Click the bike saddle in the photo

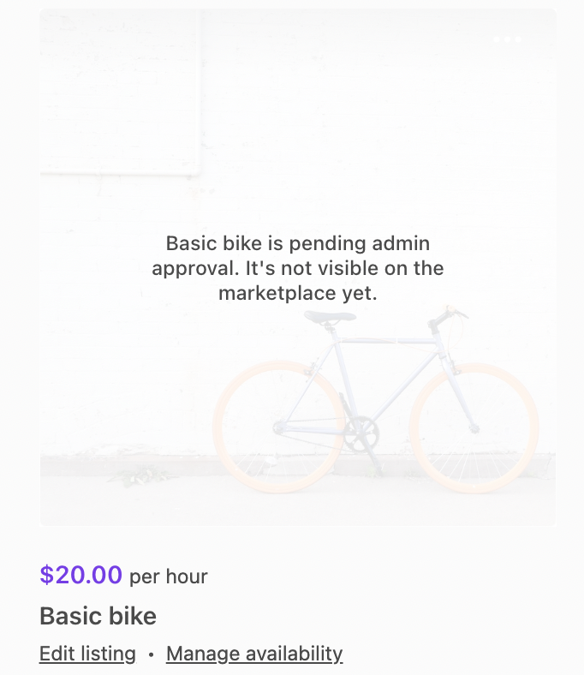click(329, 316)
